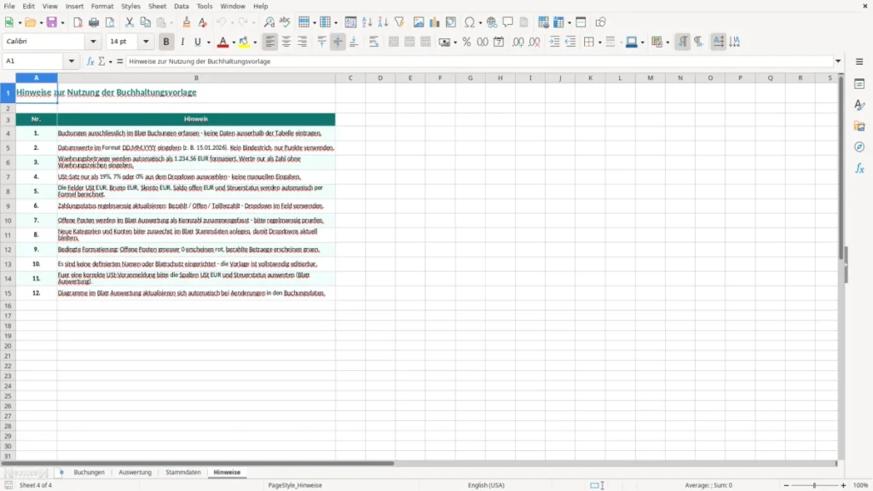
Task: Click Increase Indent icon
Action: (x=554, y=42)
